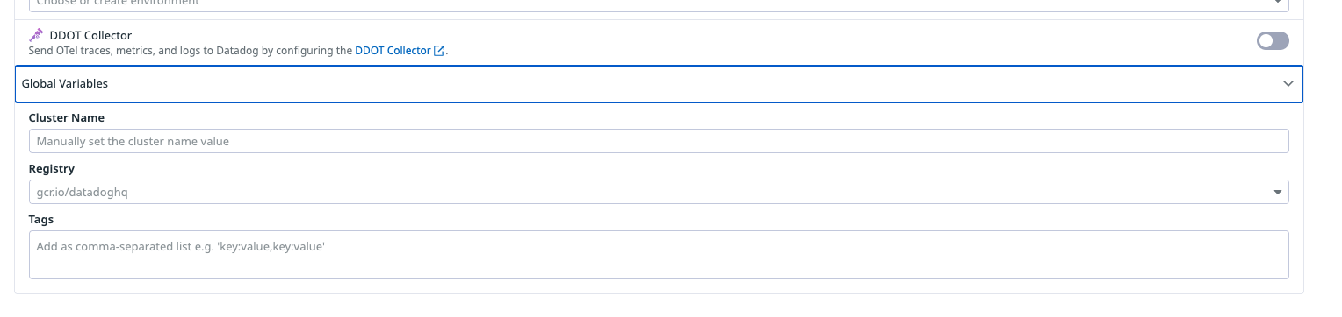Click the Manually set cluster name placeholder
Screen dimensions: 1342x317
[x=133, y=141]
